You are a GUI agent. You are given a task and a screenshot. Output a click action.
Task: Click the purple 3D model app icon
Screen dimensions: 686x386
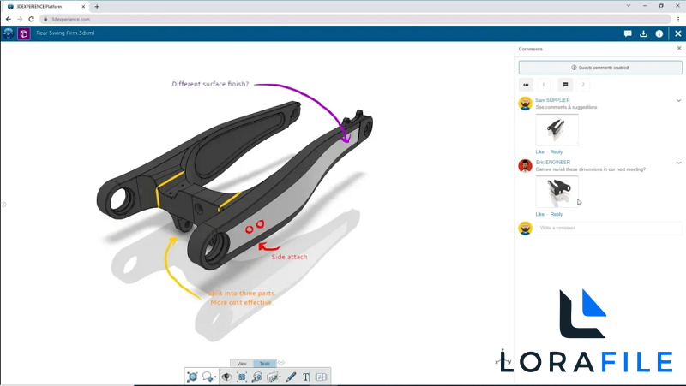pos(24,33)
